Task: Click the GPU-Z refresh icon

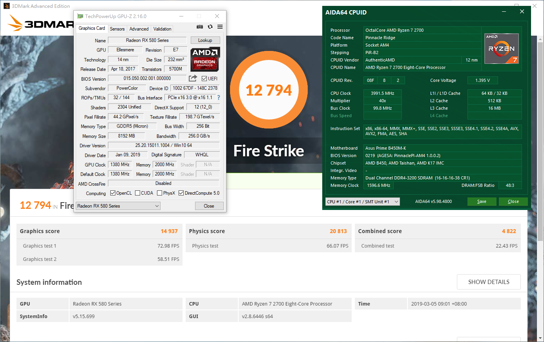Action: click(x=210, y=27)
